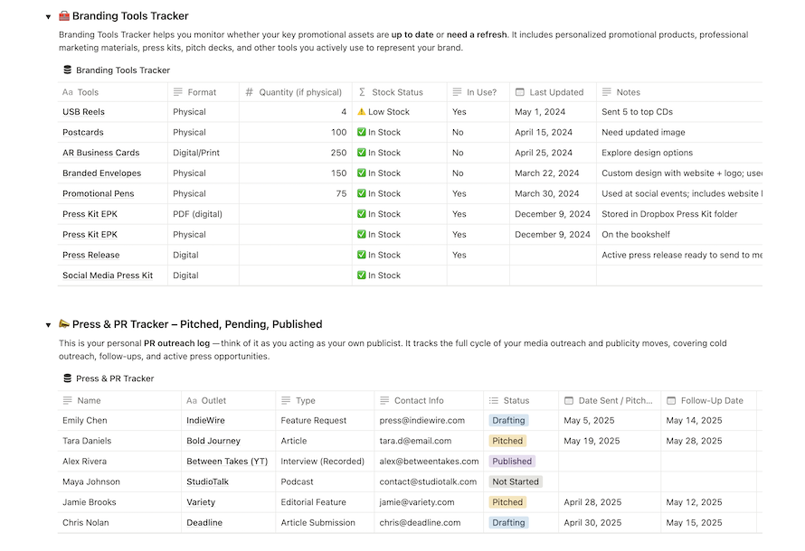The width and height of the screenshot is (805, 551).
Task: Click the Published status tag for Alex Rivera
Action: 512,462
